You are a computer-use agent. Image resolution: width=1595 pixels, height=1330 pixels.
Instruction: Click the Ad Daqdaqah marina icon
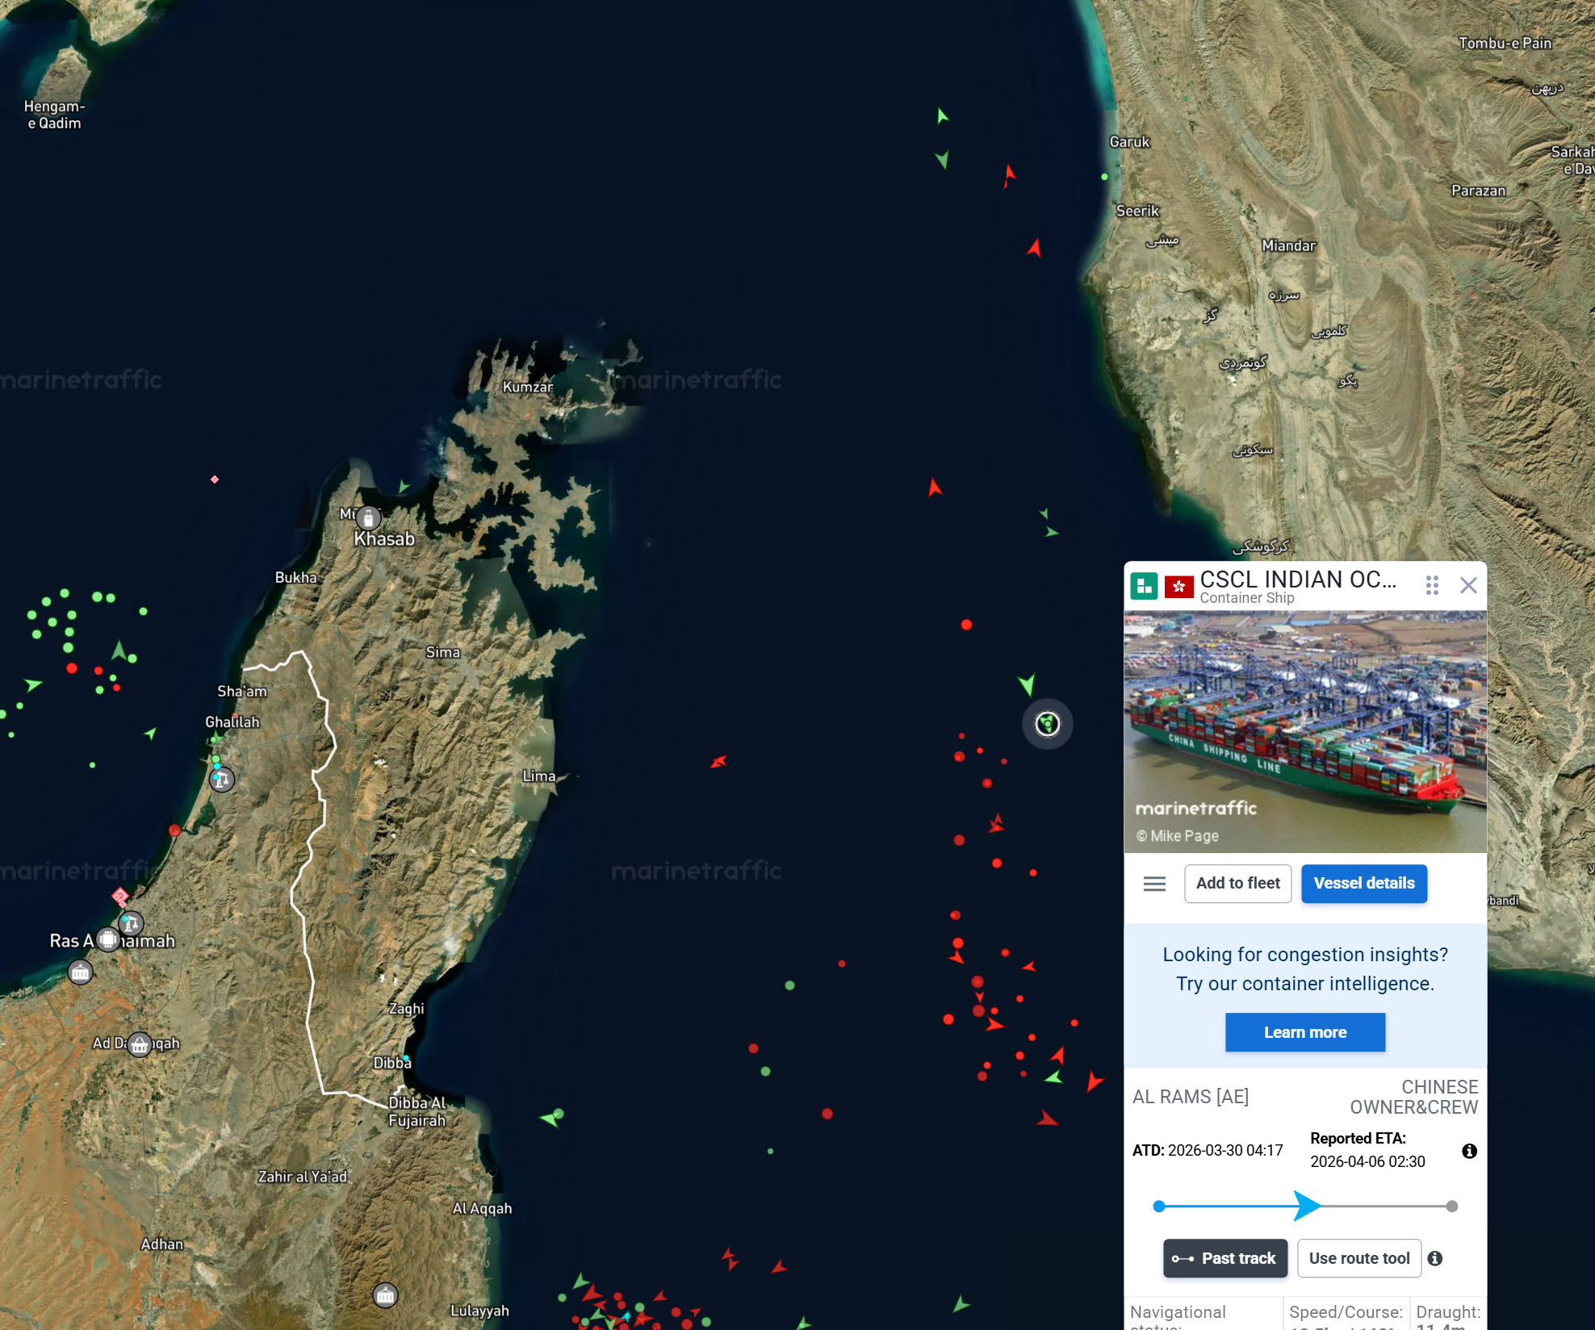tap(140, 1045)
